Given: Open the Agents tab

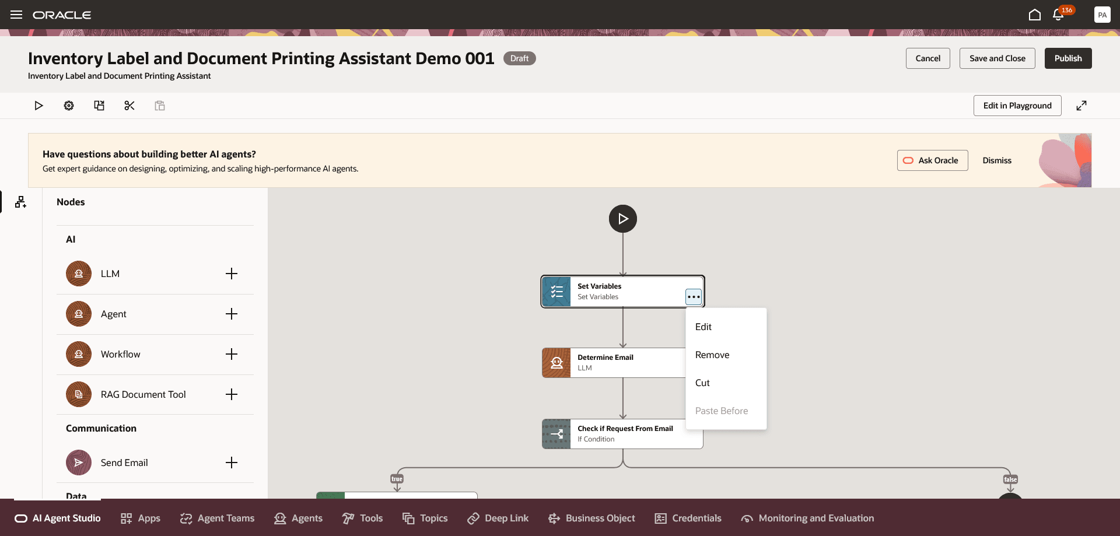Looking at the screenshot, I should 298,518.
